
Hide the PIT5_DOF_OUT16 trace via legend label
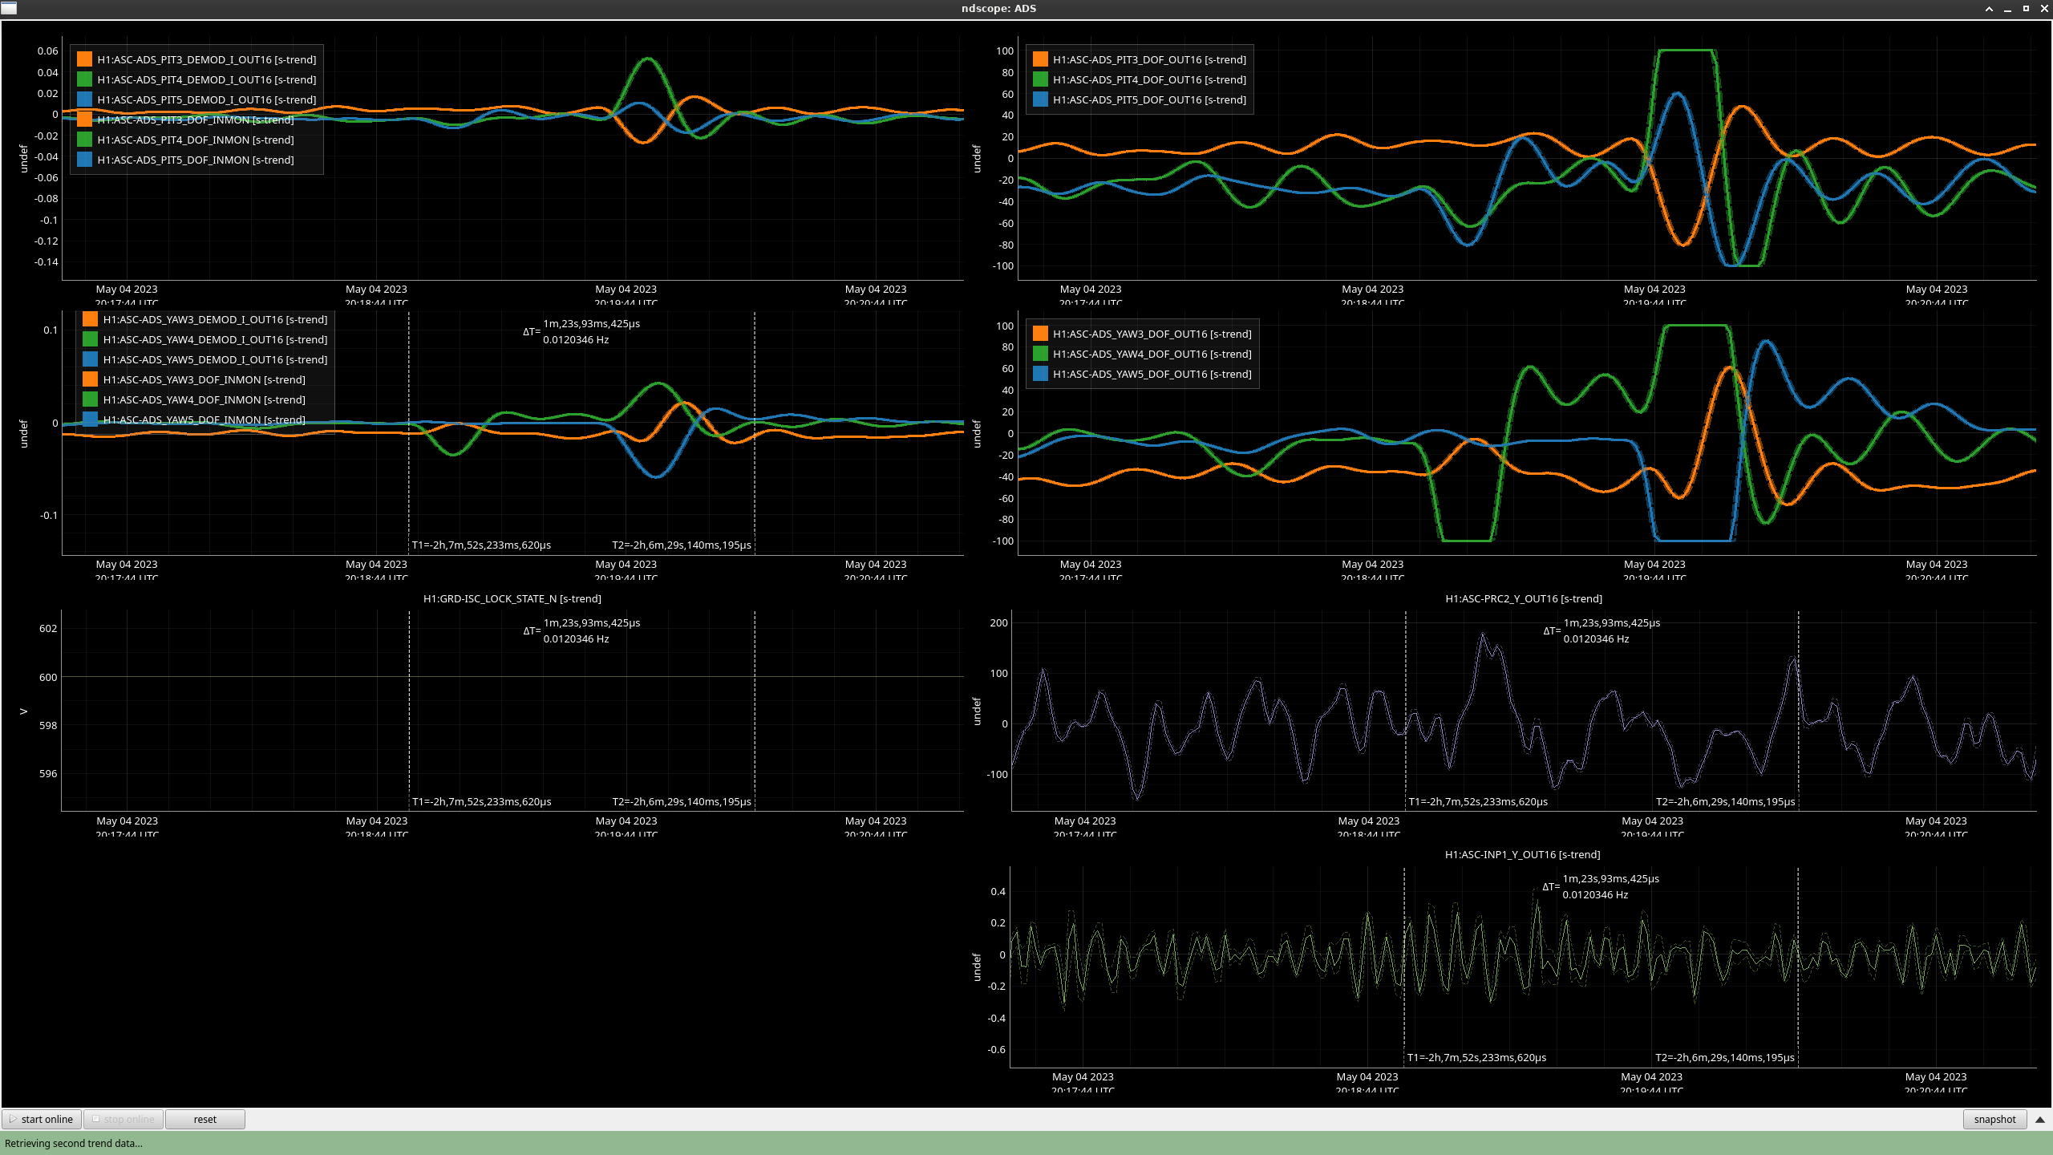point(1148,99)
